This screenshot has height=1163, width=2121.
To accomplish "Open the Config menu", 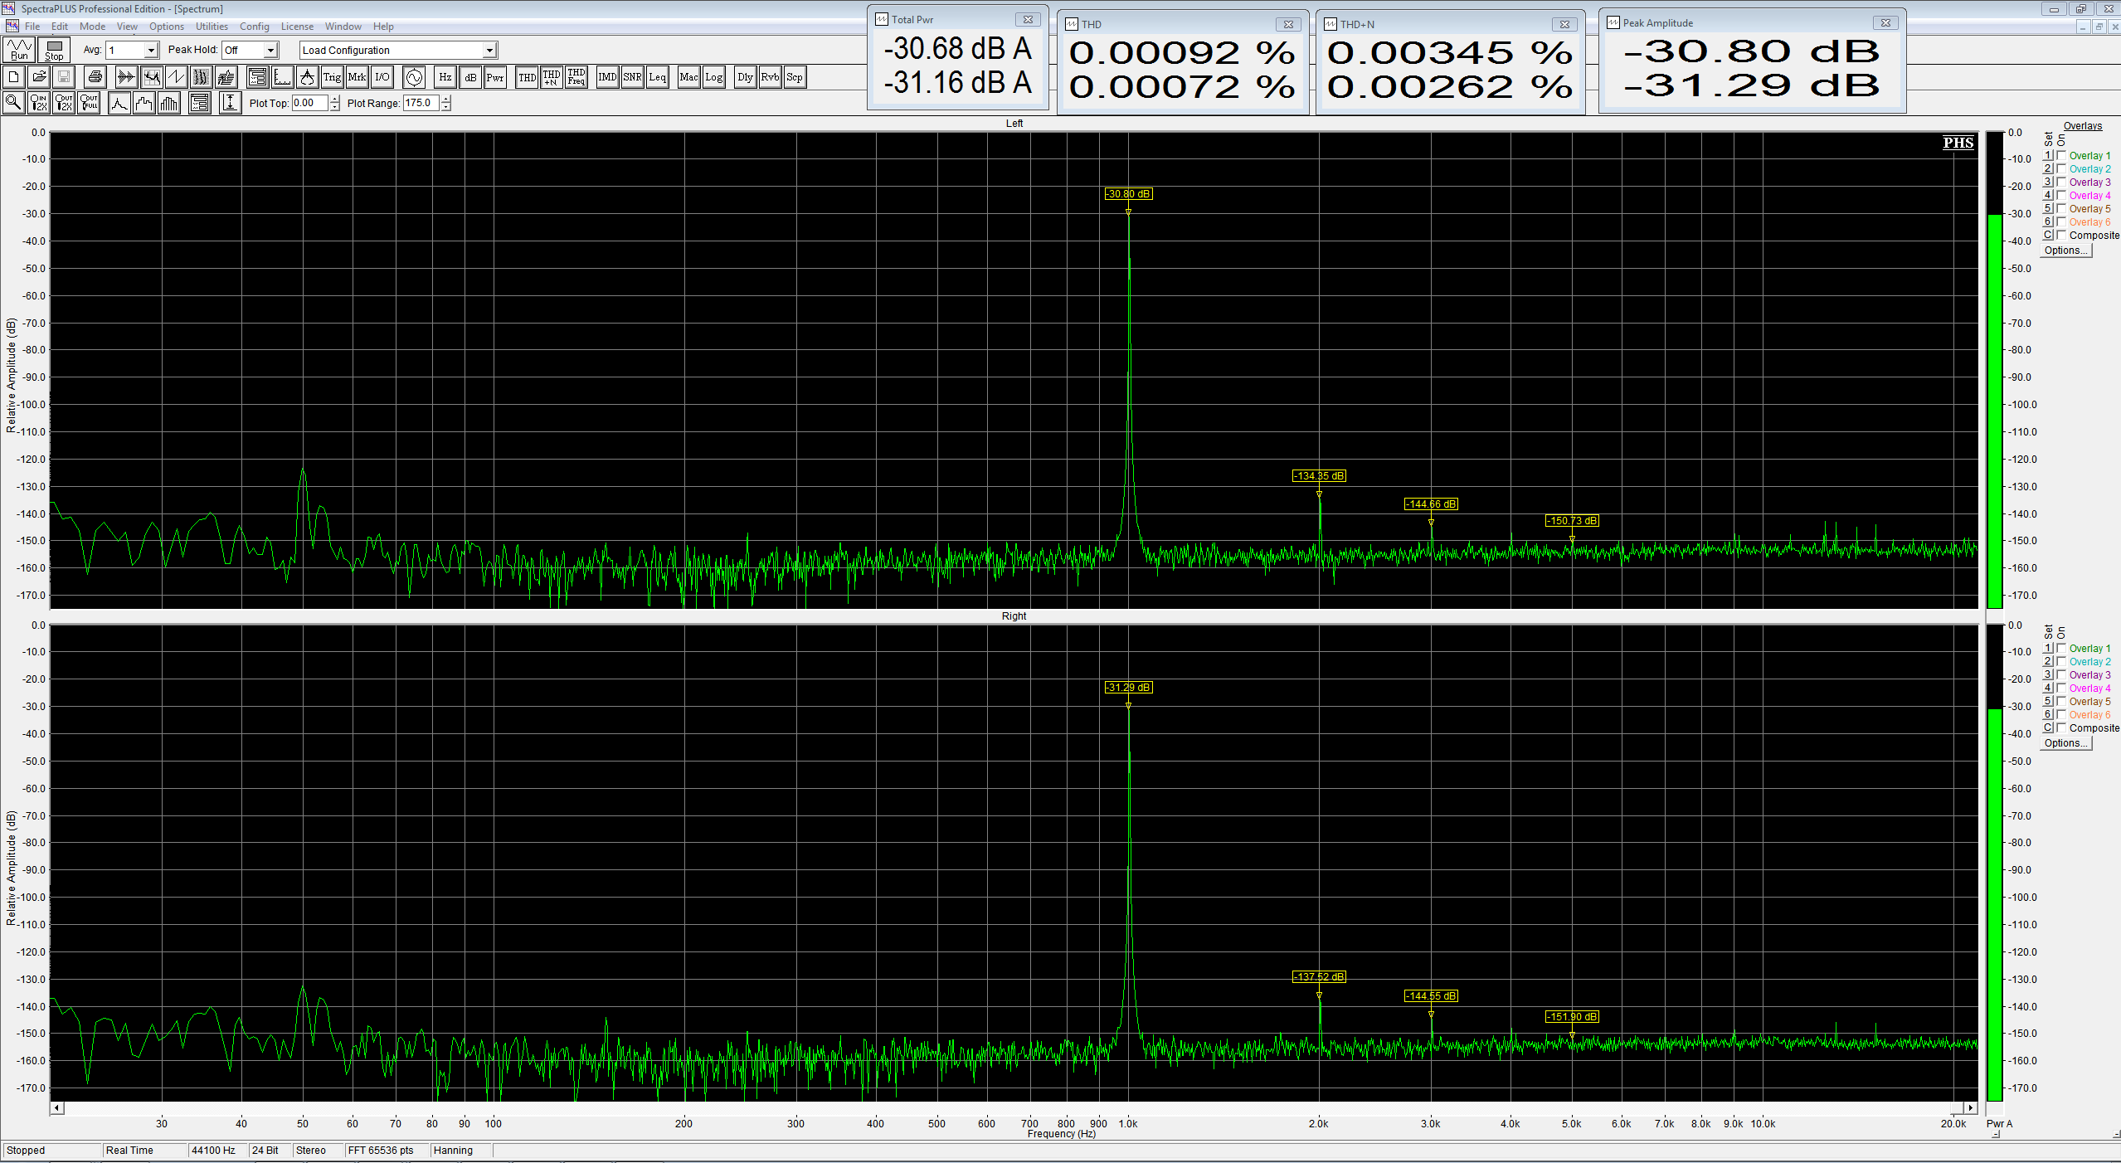I will pos(255,27).
